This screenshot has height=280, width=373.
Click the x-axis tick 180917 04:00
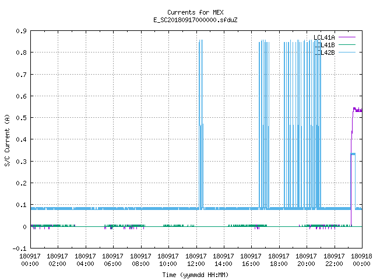[86, 260]
